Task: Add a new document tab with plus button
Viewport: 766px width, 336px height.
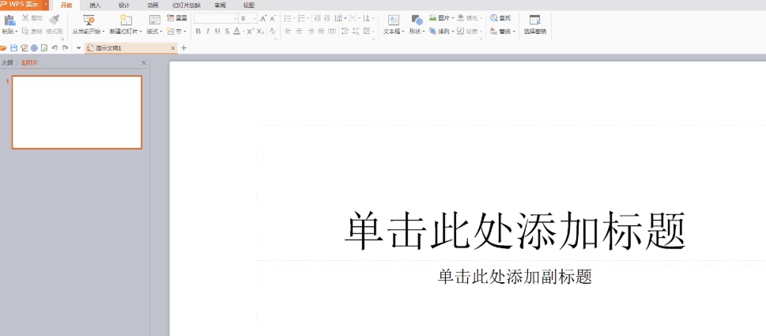Action: 183,48
